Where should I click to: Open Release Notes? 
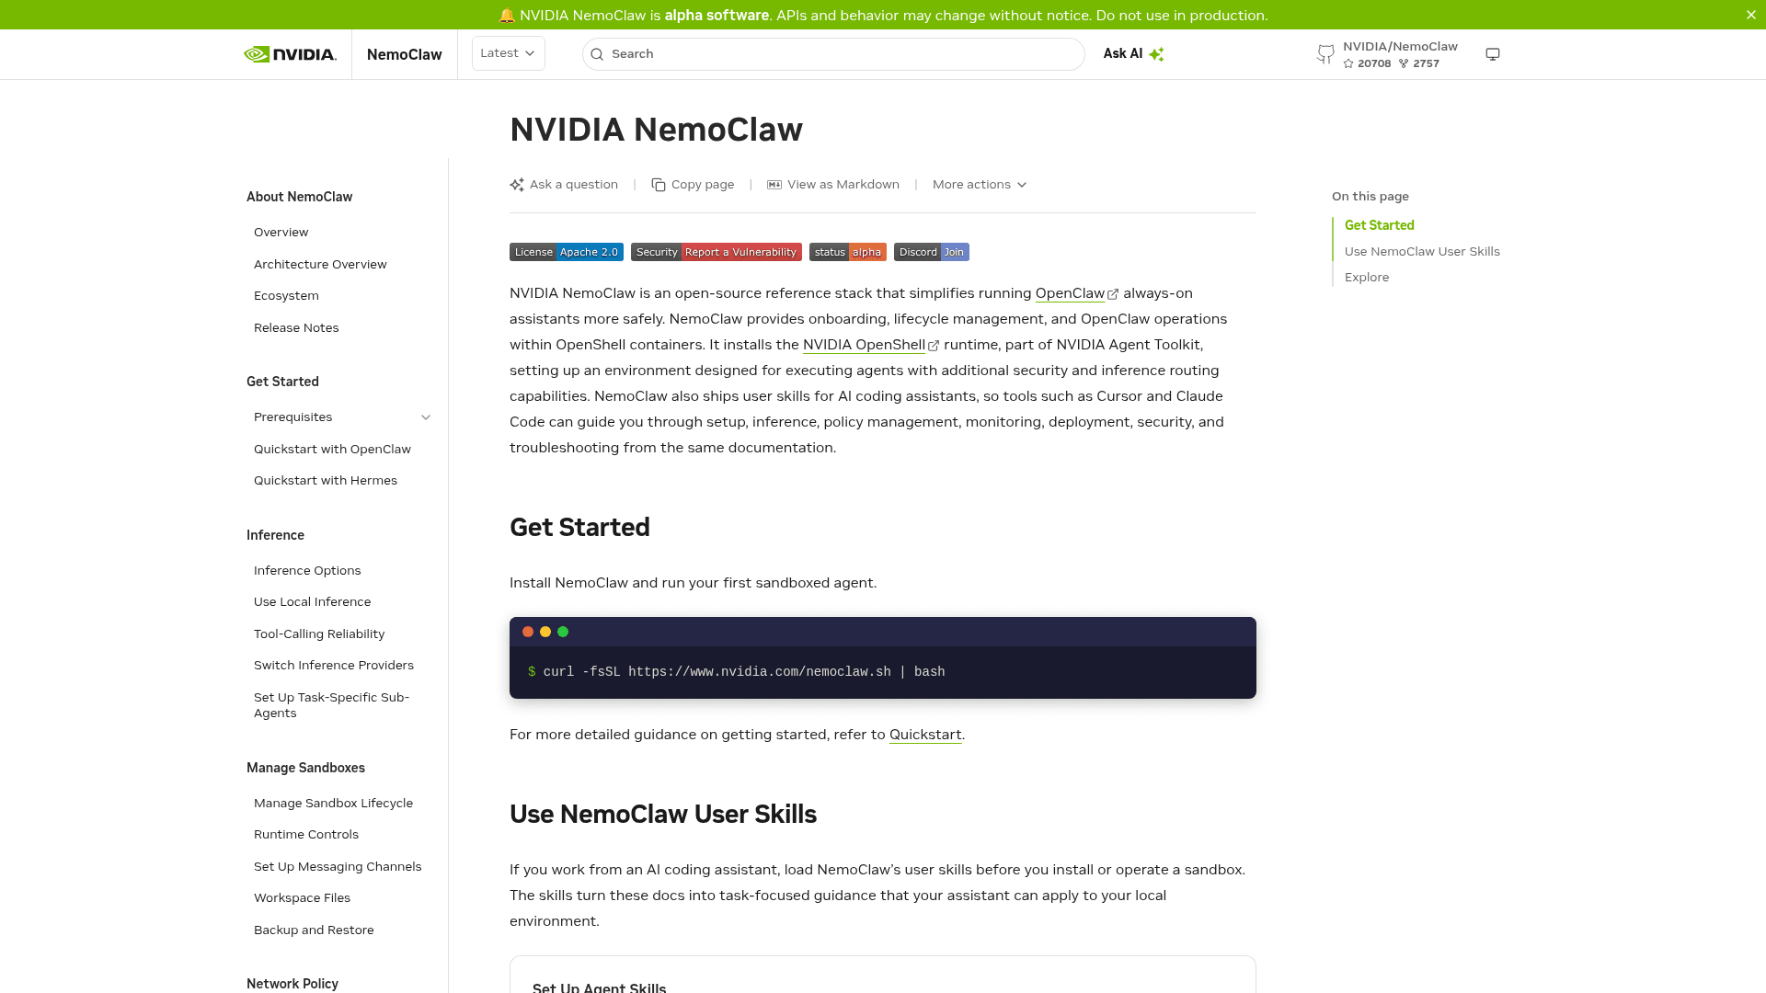pyautogui.click(x=296, y=328)
